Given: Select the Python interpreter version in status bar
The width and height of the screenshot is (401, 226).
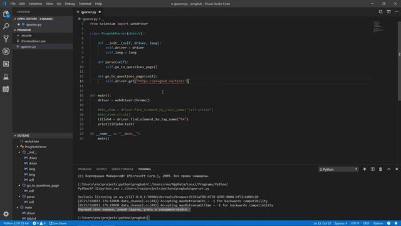Looking at the screenshot, I should coord(16,223).
